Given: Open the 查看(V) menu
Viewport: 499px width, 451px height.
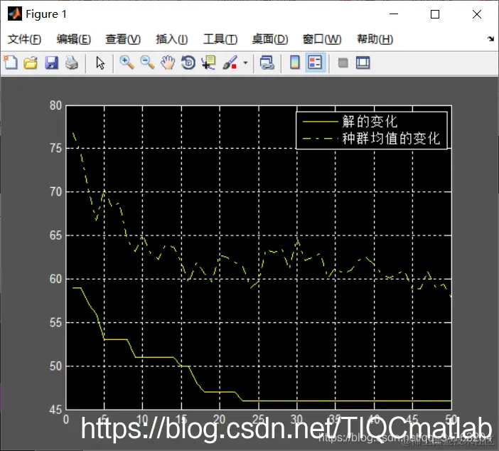Looking at the screenshot, I should tap(123, 39).
